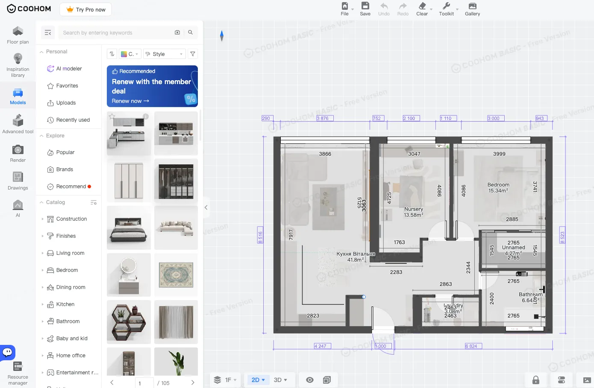594x388 pixels.
Task: Toggle the canvas lock icon
Action: tap(536, 380)
